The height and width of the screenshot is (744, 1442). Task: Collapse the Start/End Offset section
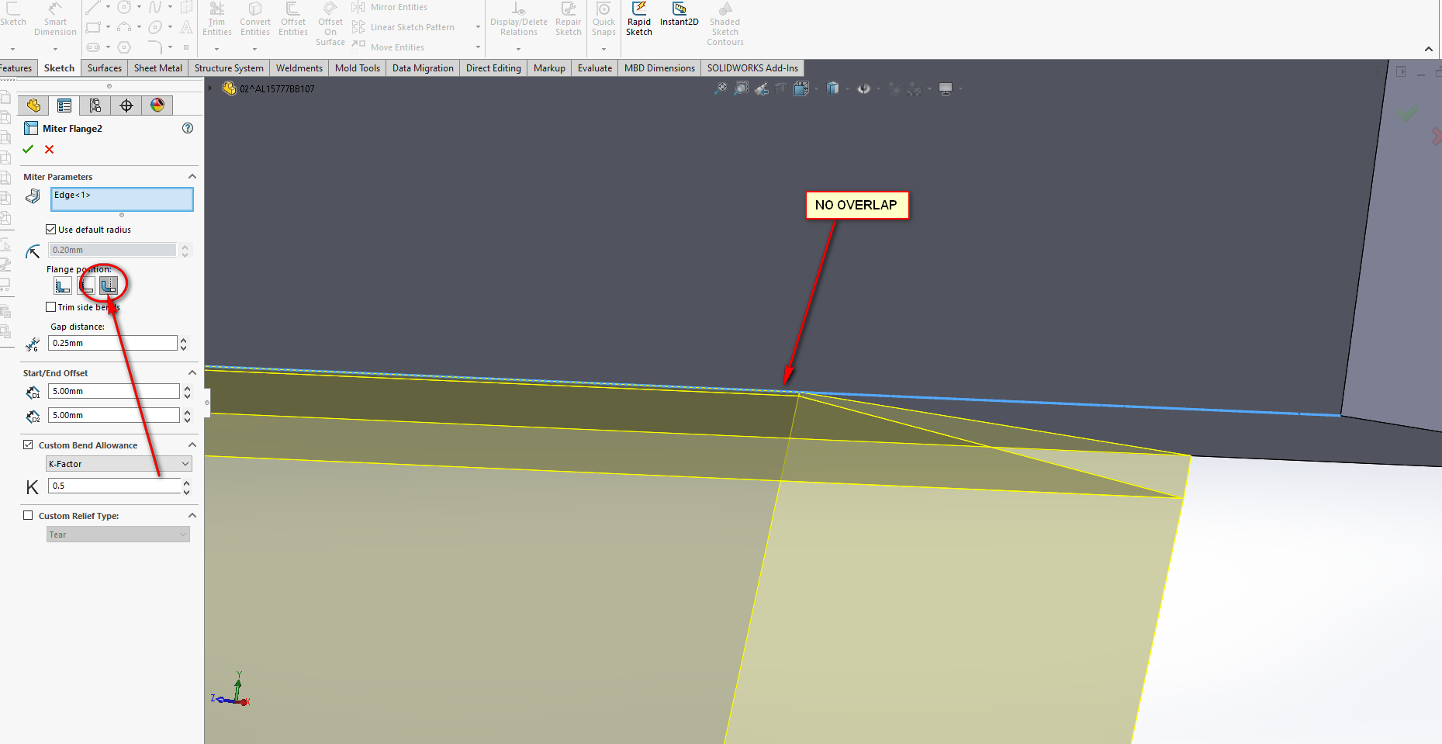click(192, 373)
